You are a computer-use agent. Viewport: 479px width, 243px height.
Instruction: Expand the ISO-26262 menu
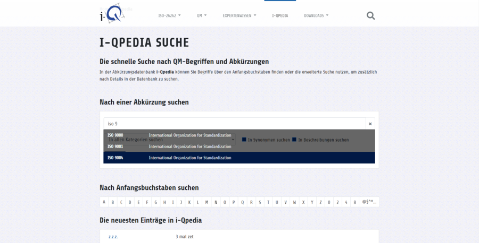coord(169,15)
